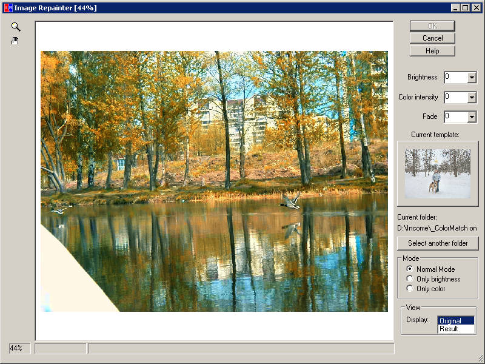
Task: Maximize the Image Repainter window
Action: (465, 8)
